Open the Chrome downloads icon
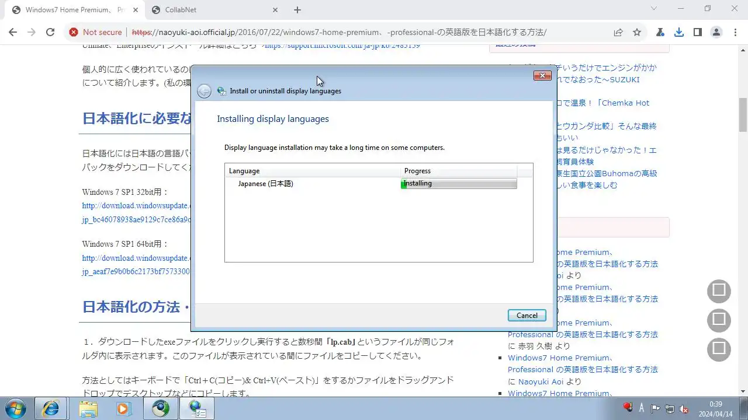The height and width of the screenshot is (420, 748). point(678,33)
